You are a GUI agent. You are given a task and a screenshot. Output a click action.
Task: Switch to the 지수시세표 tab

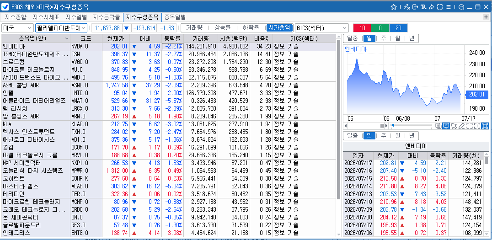coord(46,17)
